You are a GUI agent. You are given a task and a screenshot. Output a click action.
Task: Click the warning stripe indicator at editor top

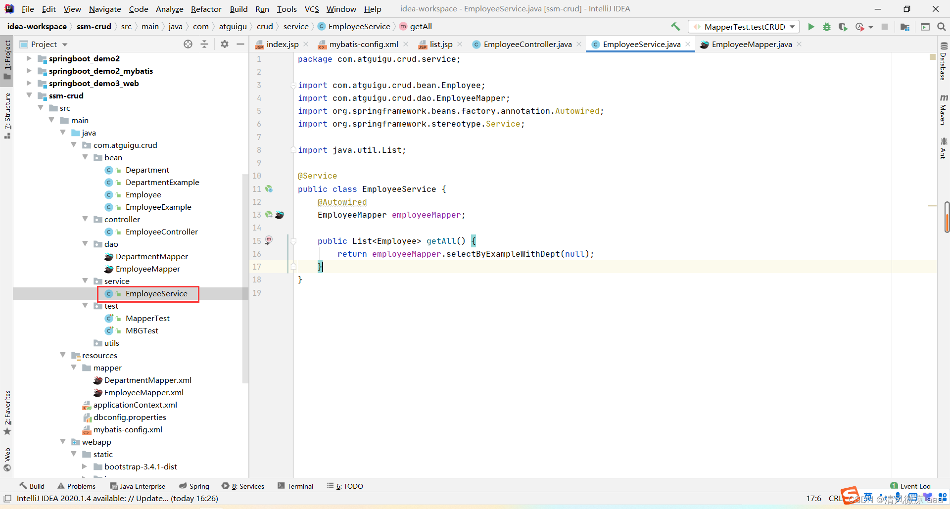point(933,57)
